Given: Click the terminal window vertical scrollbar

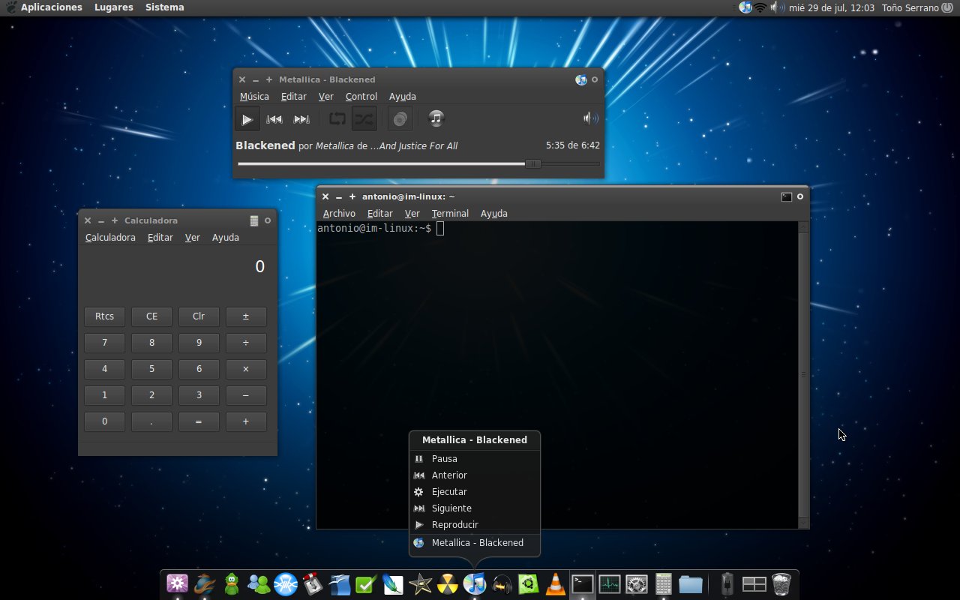Looking at the screenshot, I should (803, 374).
